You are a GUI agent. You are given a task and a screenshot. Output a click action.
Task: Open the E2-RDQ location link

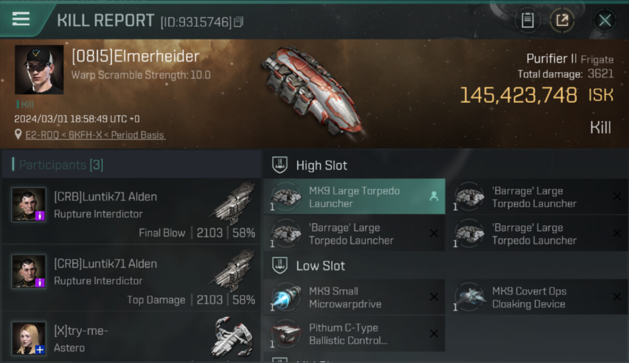[95, 135]
